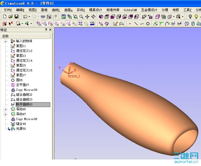
Task: Select the line drawing tool
Action: tap(136, 24)
